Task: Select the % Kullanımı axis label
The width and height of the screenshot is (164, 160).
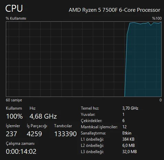Action: (x=16, y=18)
